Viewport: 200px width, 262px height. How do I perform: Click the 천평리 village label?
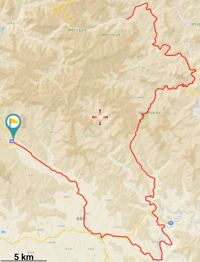(37, 81)
